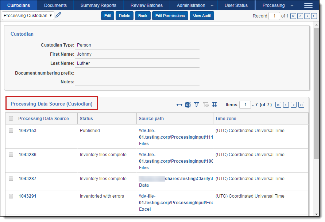Viewport: 325px width, 222px height.
Task: Check the select-all checkbox in table header
Action: click(x=11, y=118)
